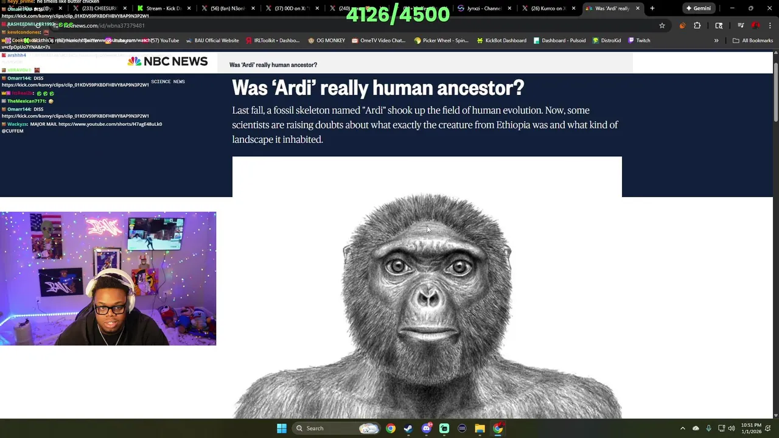Viewport: 779px width, 438px height.
Task: Open the active Chrome window taskbar icon
Action: 498,428
